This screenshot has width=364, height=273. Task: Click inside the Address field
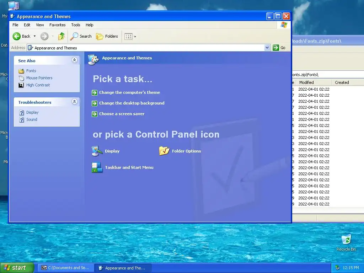pyautogui.click(x=145, y=48)
